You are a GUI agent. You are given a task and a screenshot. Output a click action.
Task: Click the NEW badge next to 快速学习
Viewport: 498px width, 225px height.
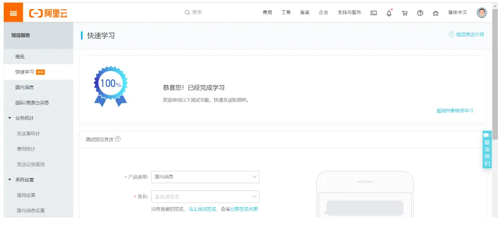pyautogui.click(x=40, y=72)
